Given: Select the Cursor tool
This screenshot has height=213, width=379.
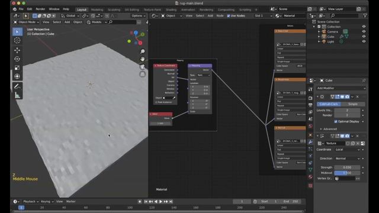Looking at the screenshot, I should [17, 40].
